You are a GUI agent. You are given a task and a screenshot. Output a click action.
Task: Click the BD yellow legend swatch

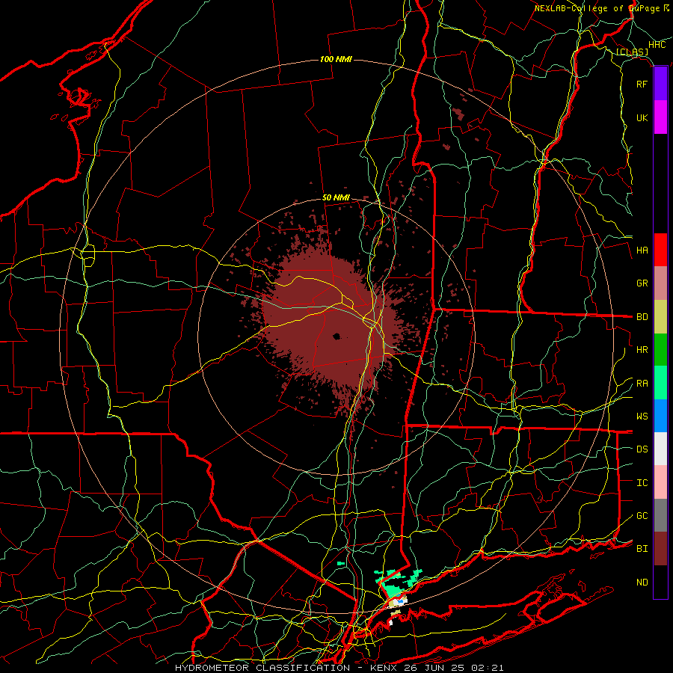click(x=660, y=316)
